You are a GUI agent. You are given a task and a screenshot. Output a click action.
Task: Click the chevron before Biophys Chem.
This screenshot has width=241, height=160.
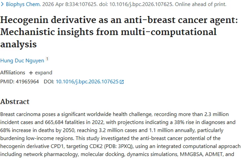click(2, 4)
